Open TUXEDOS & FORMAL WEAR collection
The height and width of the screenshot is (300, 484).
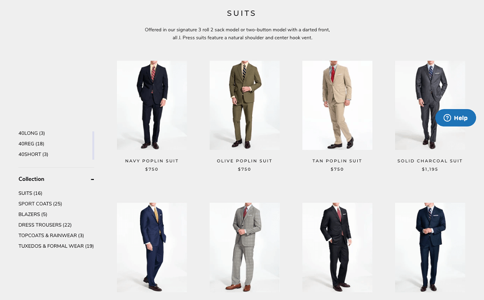pyautogui.click(x=56, y=246)
